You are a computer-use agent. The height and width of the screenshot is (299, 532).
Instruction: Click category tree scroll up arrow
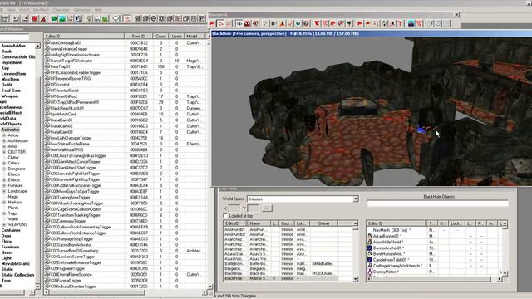click(37, 46)
